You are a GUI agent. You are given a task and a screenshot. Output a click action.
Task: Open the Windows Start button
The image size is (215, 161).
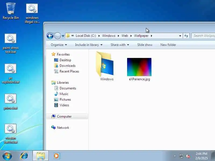(7, 156)
